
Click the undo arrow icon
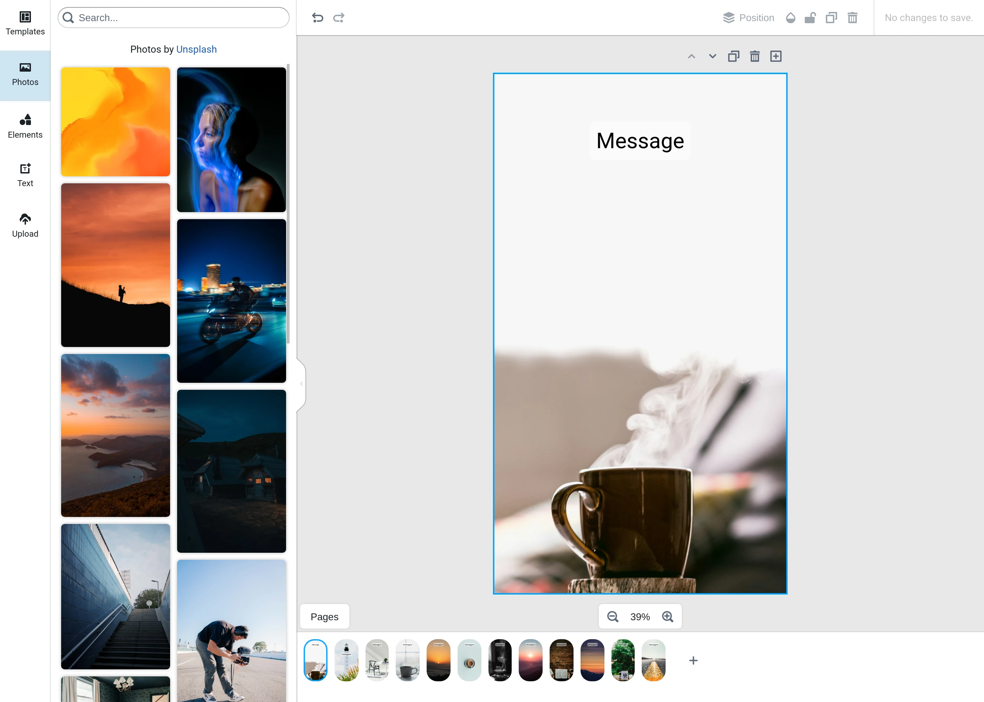317,18
